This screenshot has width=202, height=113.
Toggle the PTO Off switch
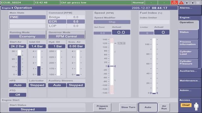[18, 95]
